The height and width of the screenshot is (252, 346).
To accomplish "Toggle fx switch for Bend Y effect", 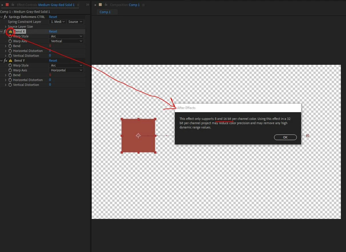I will [x=5, y=61].
